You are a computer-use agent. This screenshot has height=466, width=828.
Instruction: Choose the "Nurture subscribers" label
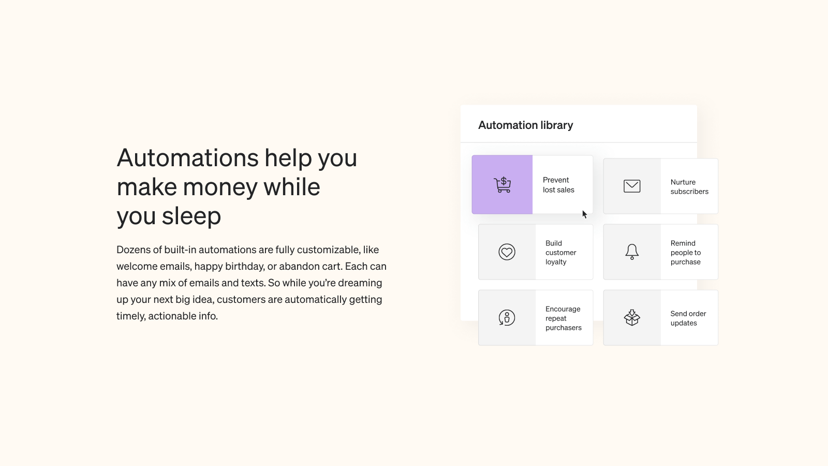point(689,187)
